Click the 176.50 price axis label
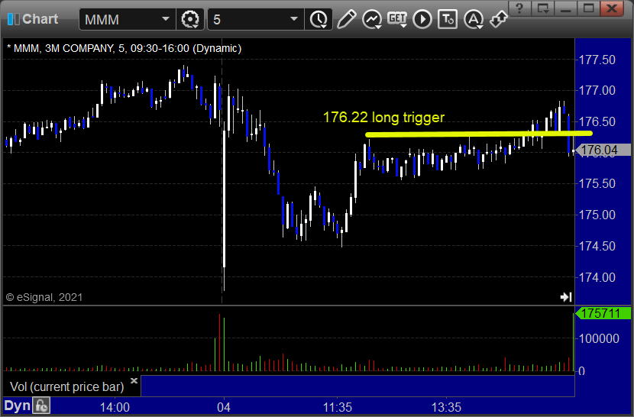Viewport: 634px width, 417px height. tap(597, 121)
